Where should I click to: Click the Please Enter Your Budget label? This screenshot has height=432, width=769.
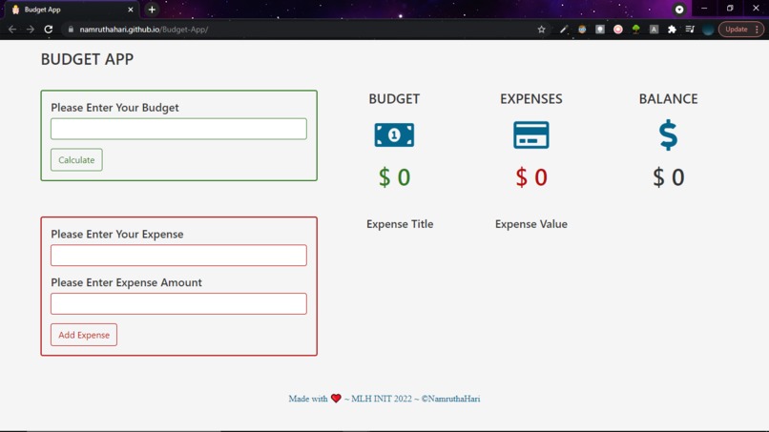(x=114, y=108)
